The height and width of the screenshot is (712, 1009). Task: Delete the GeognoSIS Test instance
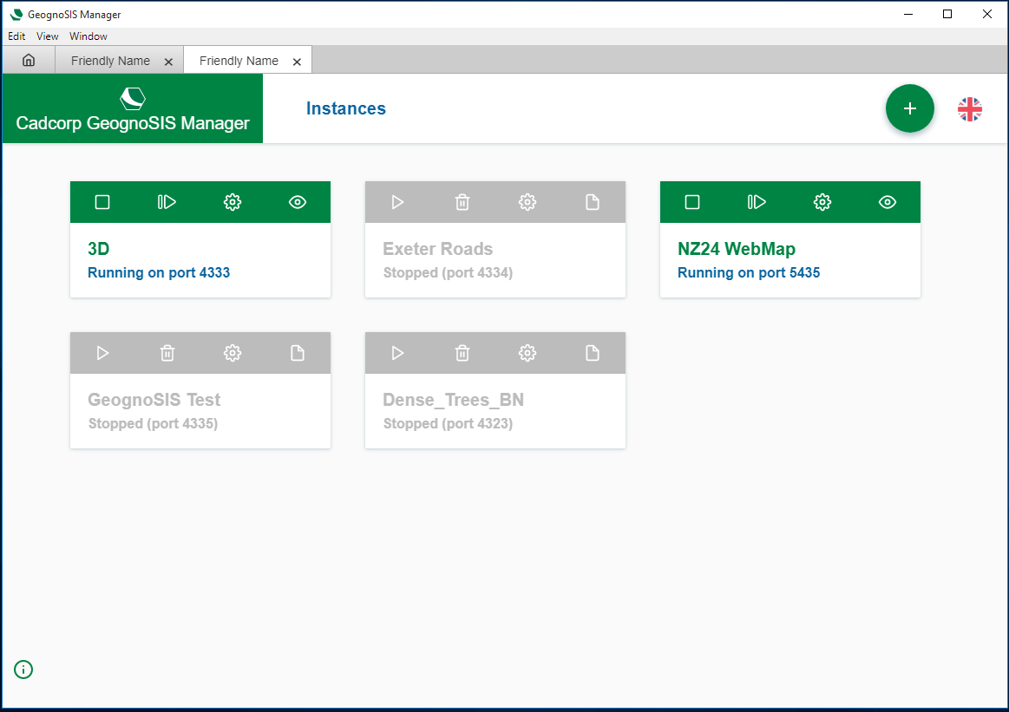coord(167,353)
